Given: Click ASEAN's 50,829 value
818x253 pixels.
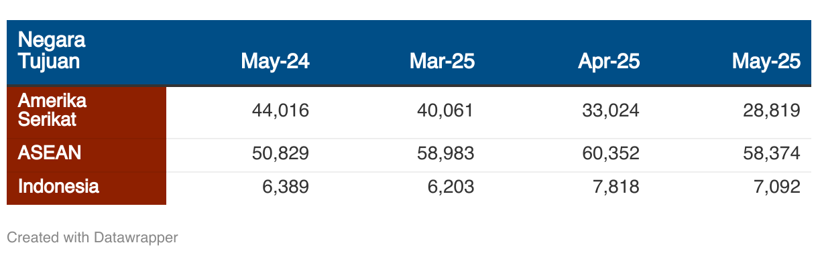Looking at the screenshot, I should tap(280, 153).
